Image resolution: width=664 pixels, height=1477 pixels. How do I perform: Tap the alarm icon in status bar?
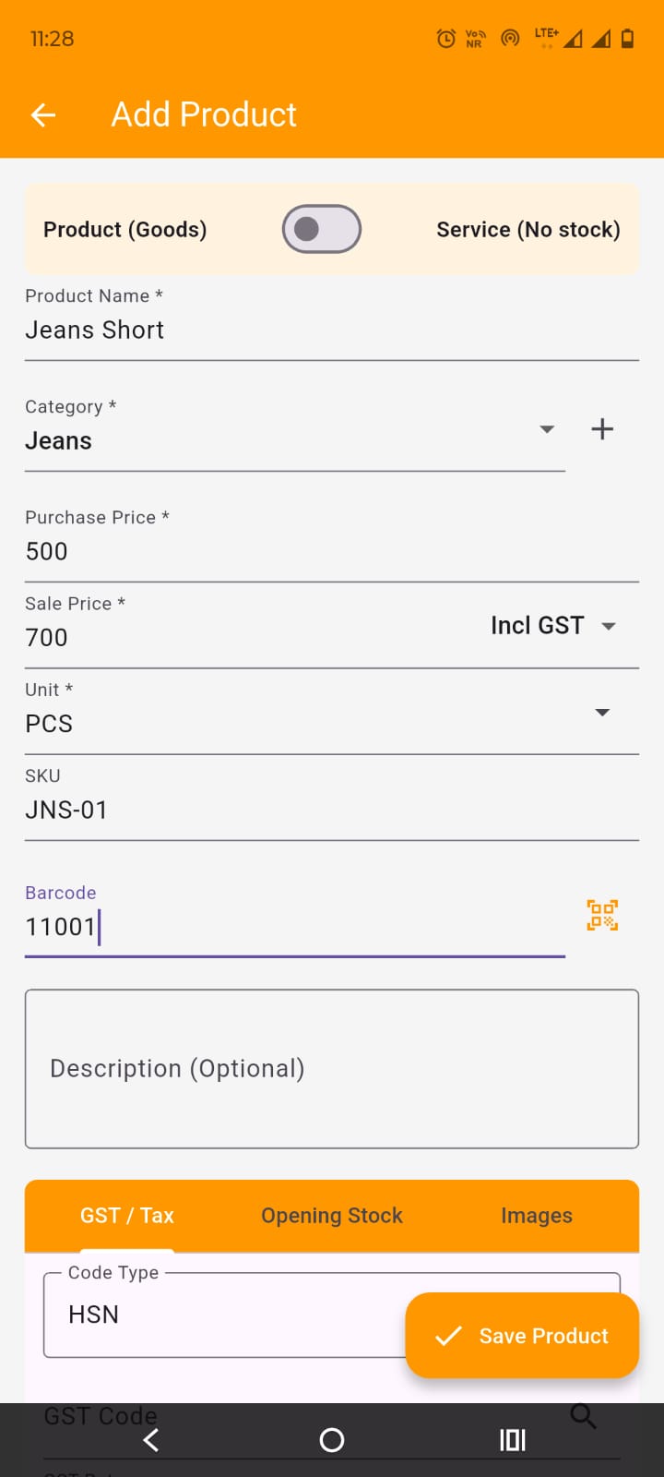(446, 39)
